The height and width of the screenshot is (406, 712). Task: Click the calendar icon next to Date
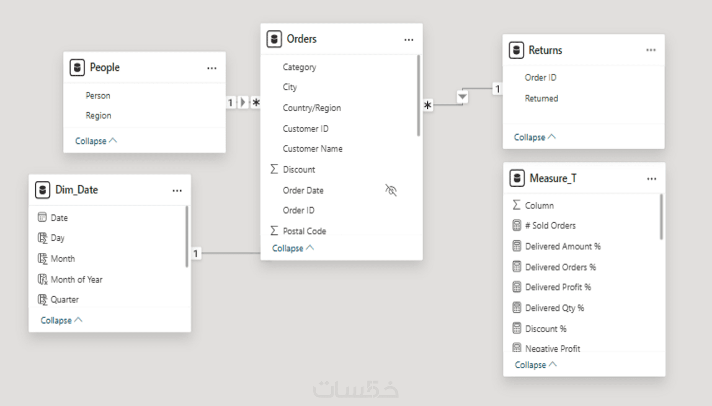42,217
